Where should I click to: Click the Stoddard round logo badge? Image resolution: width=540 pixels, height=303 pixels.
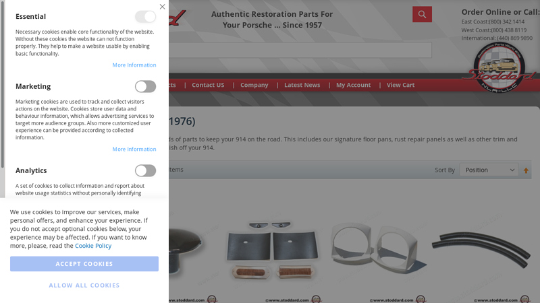click(x=500, y=67)
